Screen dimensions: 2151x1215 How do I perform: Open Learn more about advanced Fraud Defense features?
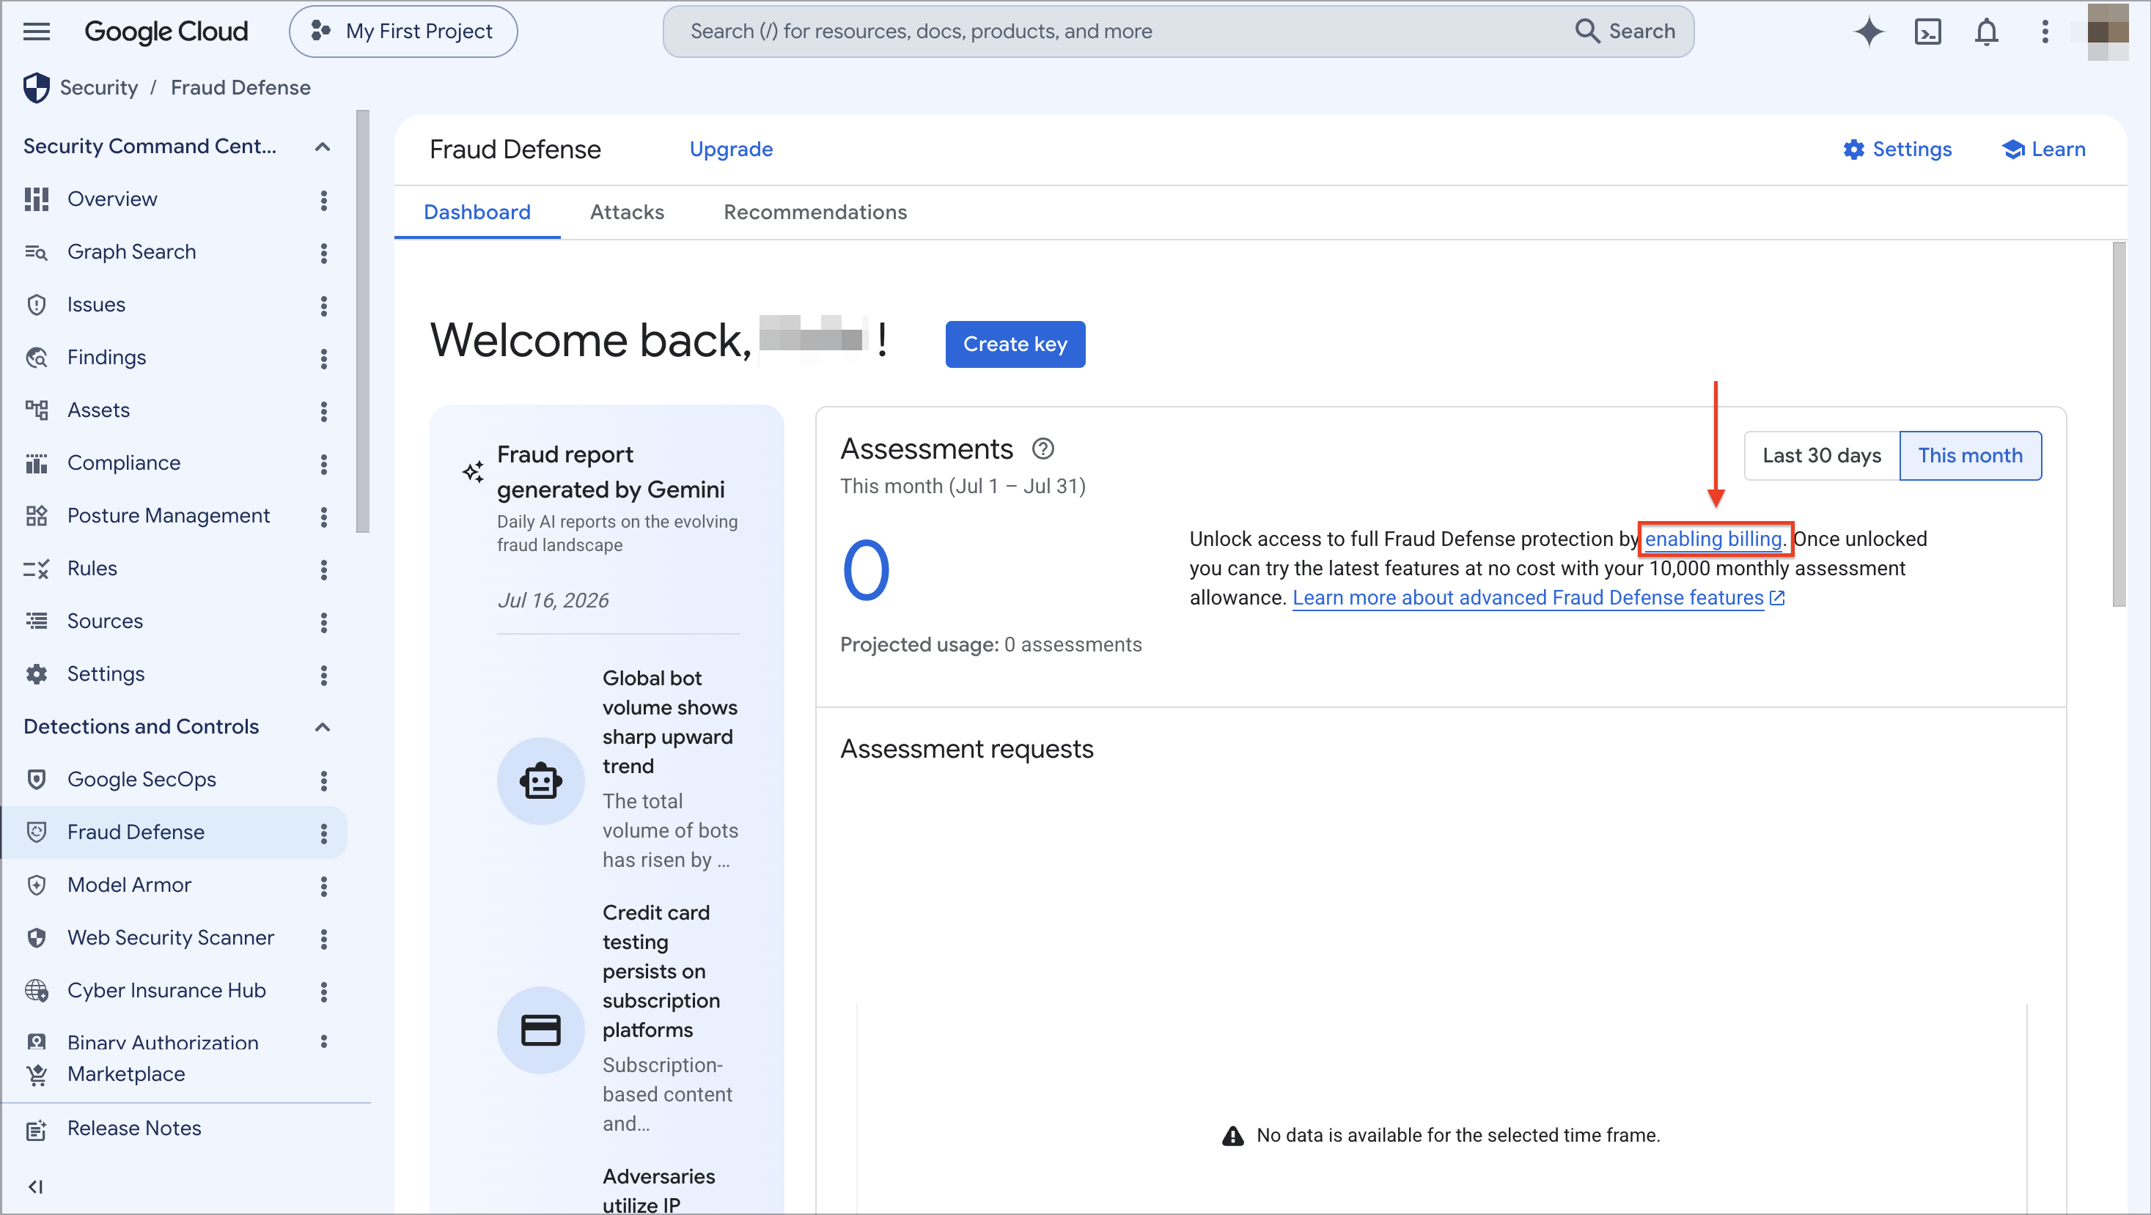[x=1538, y=597]
